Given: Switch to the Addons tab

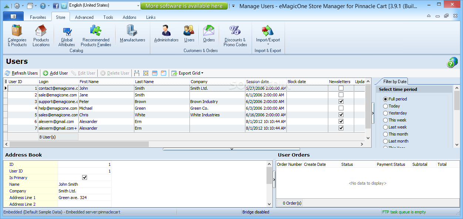Looking at the screenshot, I should coord(130,17).
